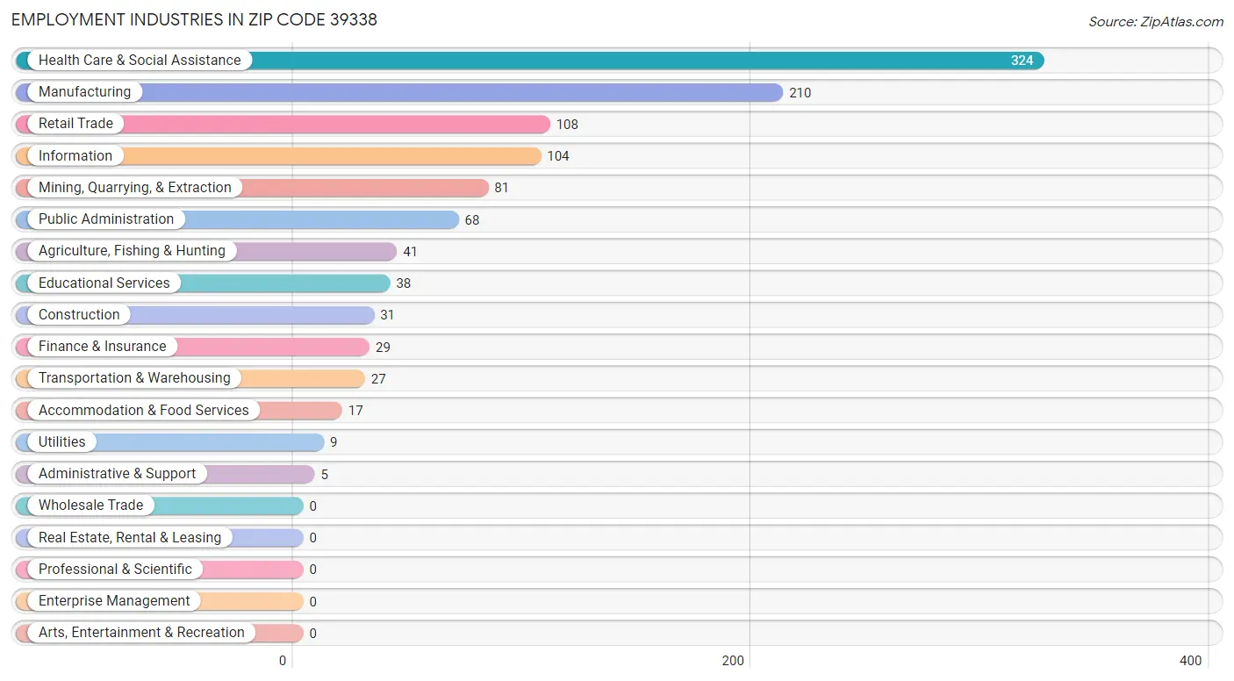Screen dimensions: 1234x681
Task: Click the 210 value next to Manufacturing
Action: point(800,93)
